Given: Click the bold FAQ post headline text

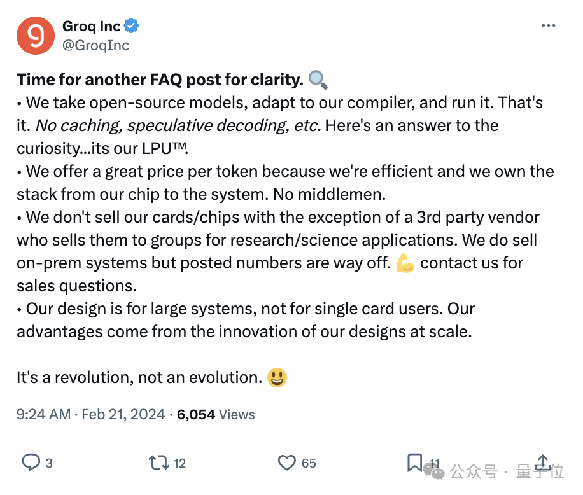Looking at the screenshot, I should coord(160,80).
